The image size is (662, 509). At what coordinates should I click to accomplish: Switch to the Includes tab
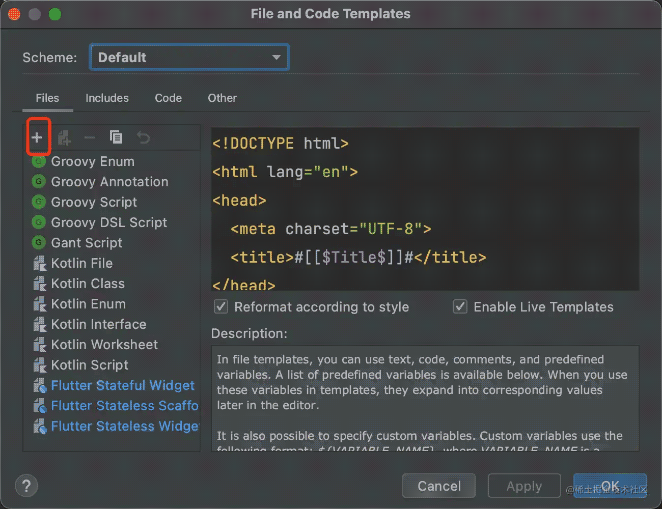(x=107, y=98)
